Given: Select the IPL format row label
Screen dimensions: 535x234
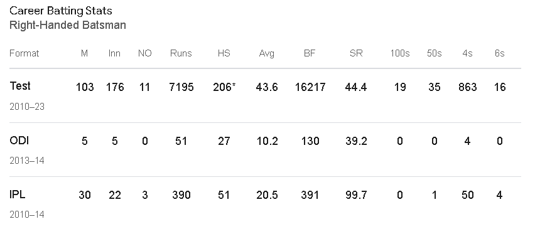Looking at the screenshot, I should [18, 194].
